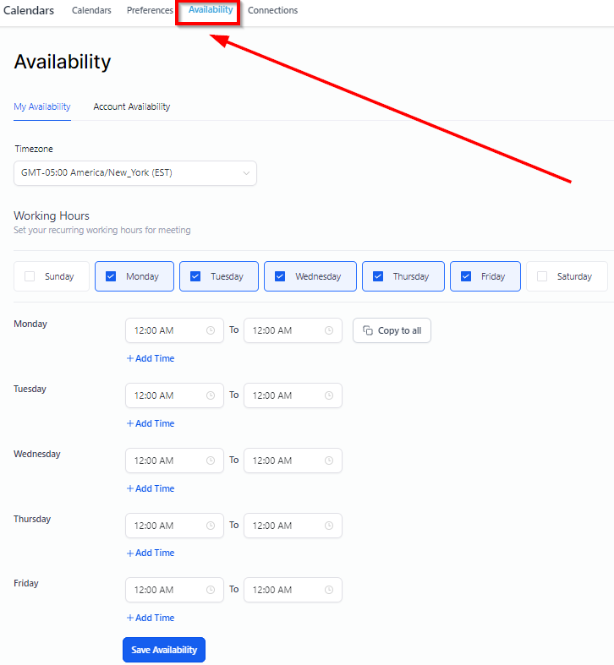Click the copy icon in Copy to all

click(x=368, y=330)
